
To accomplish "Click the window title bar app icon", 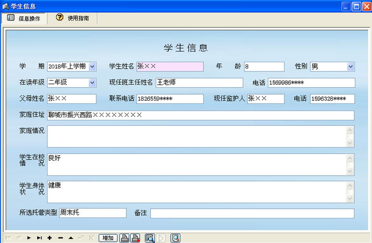I will click(x=5, y=6).
